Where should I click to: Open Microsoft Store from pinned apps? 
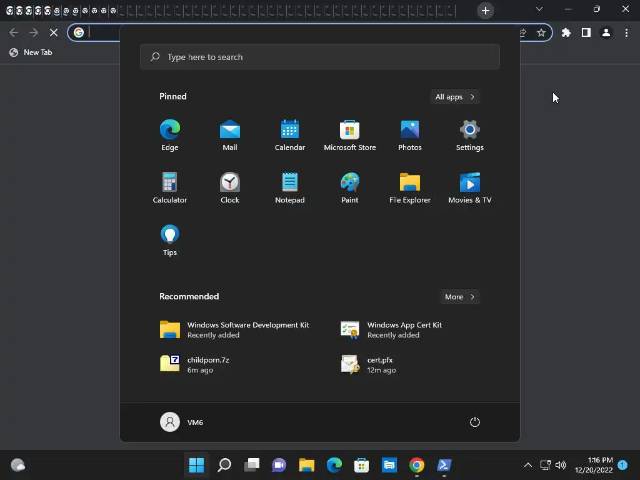coord(350,136)
